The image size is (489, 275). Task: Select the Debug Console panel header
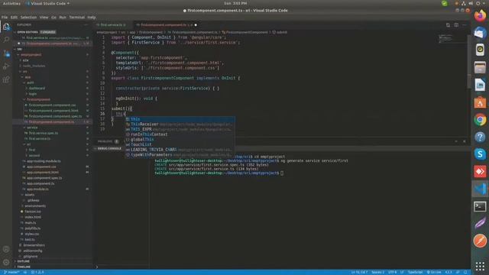(x=109, y=149)
